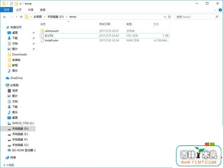Click the Properties quick access toolbar icon
The image size is (223, 168).
tap(11, 3)
